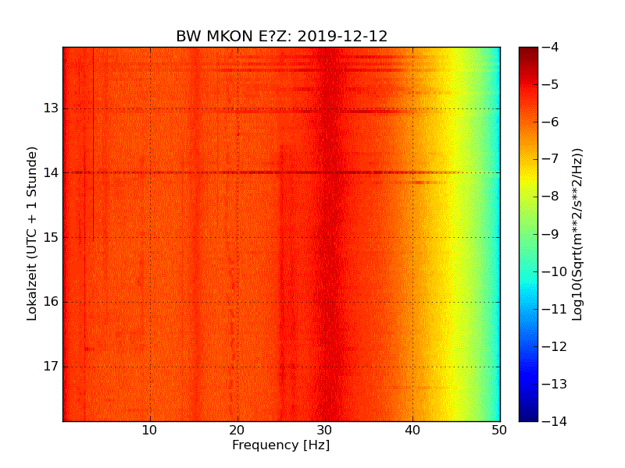Click colorbar tick label −14
This screenshot has height=468, width=625.
[555, 421]
